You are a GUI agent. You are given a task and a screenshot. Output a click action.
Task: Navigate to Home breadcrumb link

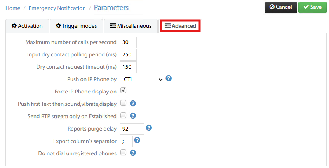click(13, 8)
